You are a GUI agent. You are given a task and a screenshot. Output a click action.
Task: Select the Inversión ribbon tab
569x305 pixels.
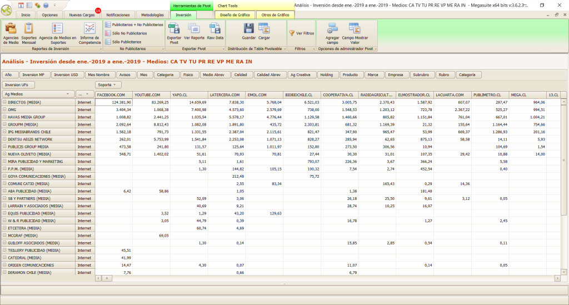(x=183, y=15)
